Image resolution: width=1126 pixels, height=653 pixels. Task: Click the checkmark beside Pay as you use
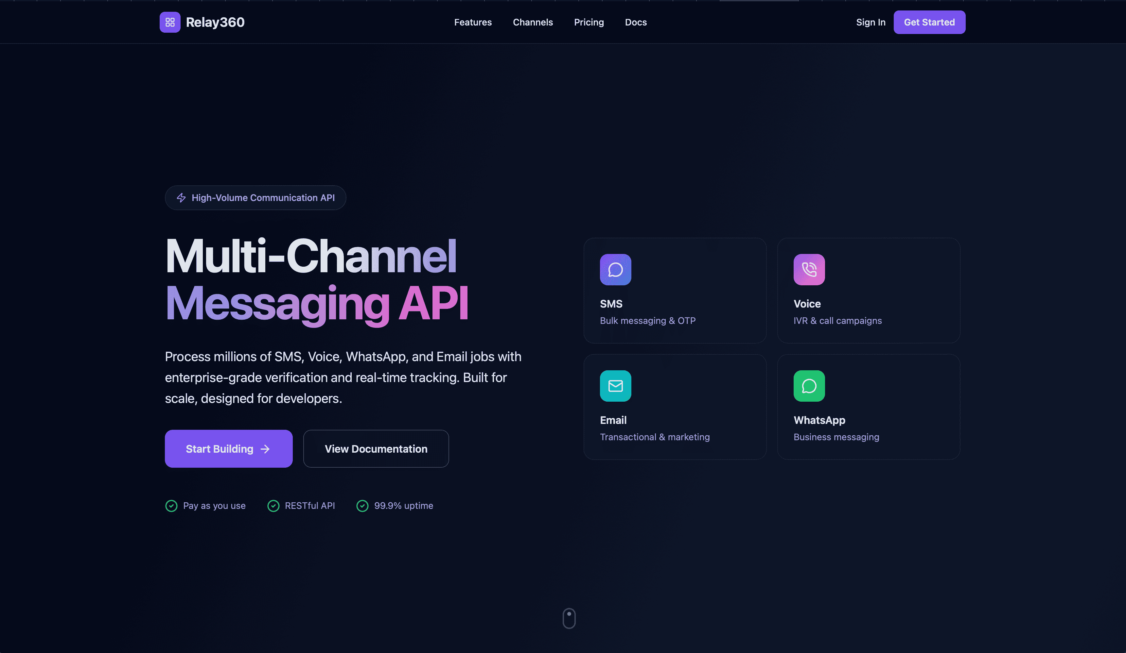[171, 506]
